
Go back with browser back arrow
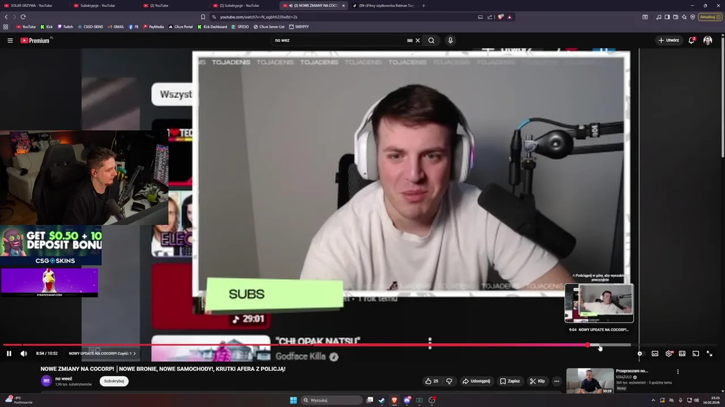tap(6, 17)
